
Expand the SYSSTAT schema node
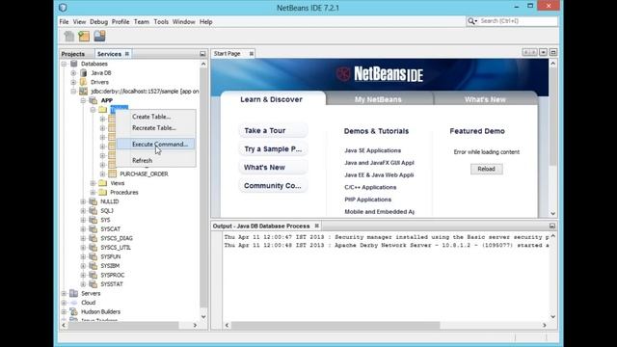tap(84, 284)
